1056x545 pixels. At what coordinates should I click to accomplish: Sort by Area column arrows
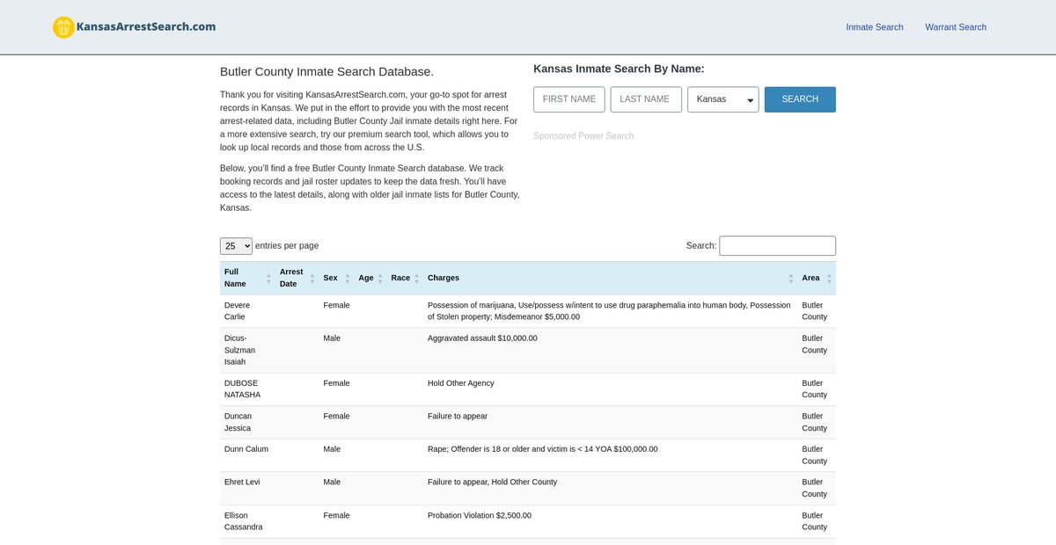click(829, 279)
